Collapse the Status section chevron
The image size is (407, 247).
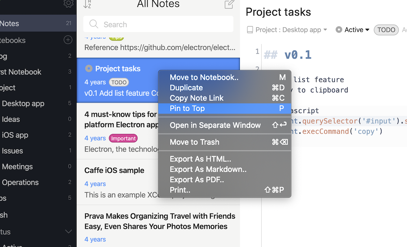68,232
